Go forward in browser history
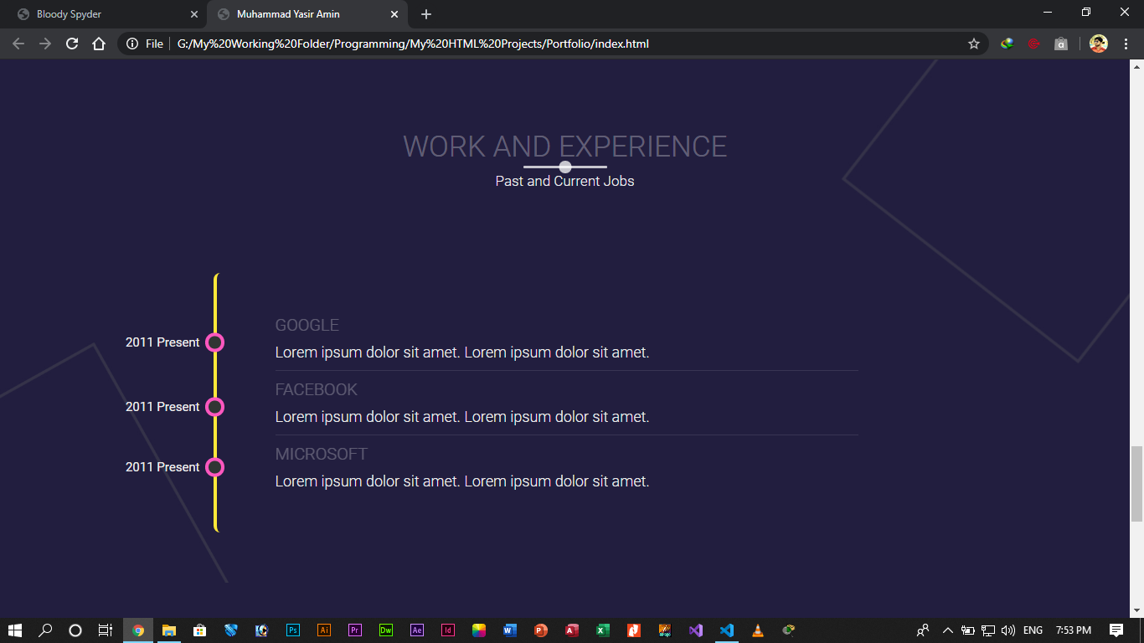 tap(45, 44)
